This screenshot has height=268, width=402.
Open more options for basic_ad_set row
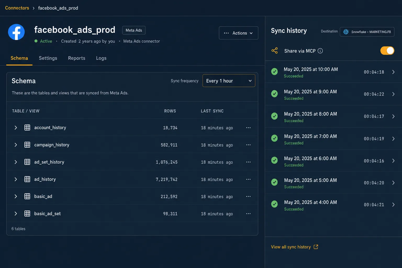point(248,214)
